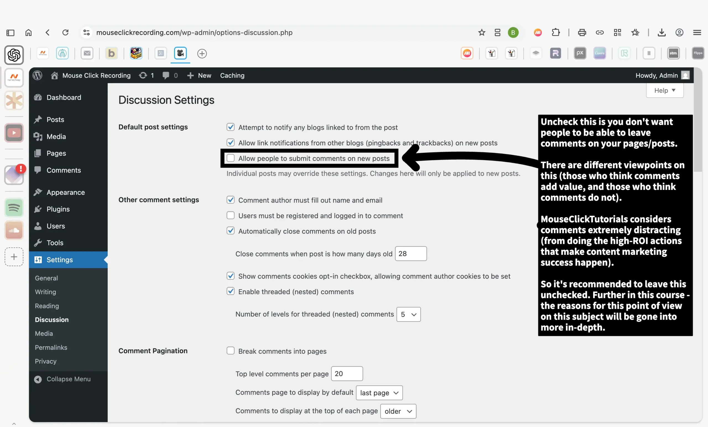
Task: Bookmark this page with the star icon
Action: point(481,32)
